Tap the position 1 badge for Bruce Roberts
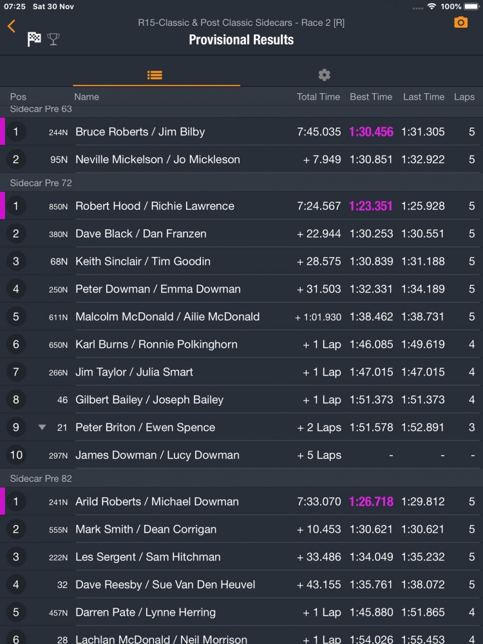Screen dimensions: 483x644 [16, 132]
